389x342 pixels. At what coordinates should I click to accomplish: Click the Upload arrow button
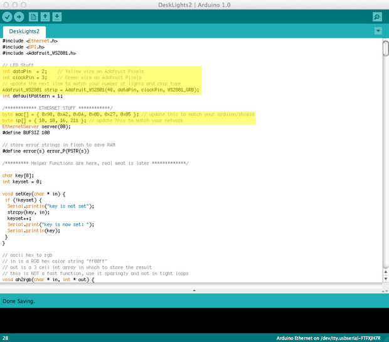19,17
